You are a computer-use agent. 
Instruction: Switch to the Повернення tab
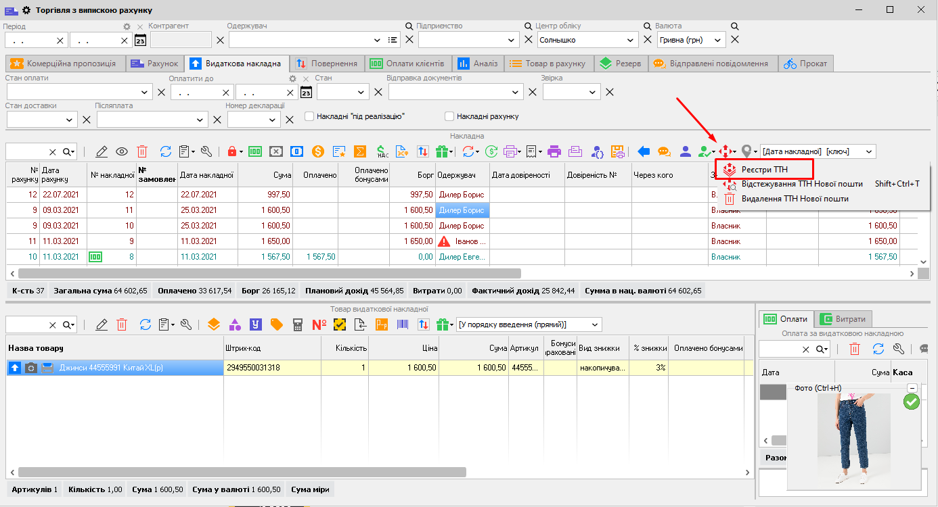327,64
